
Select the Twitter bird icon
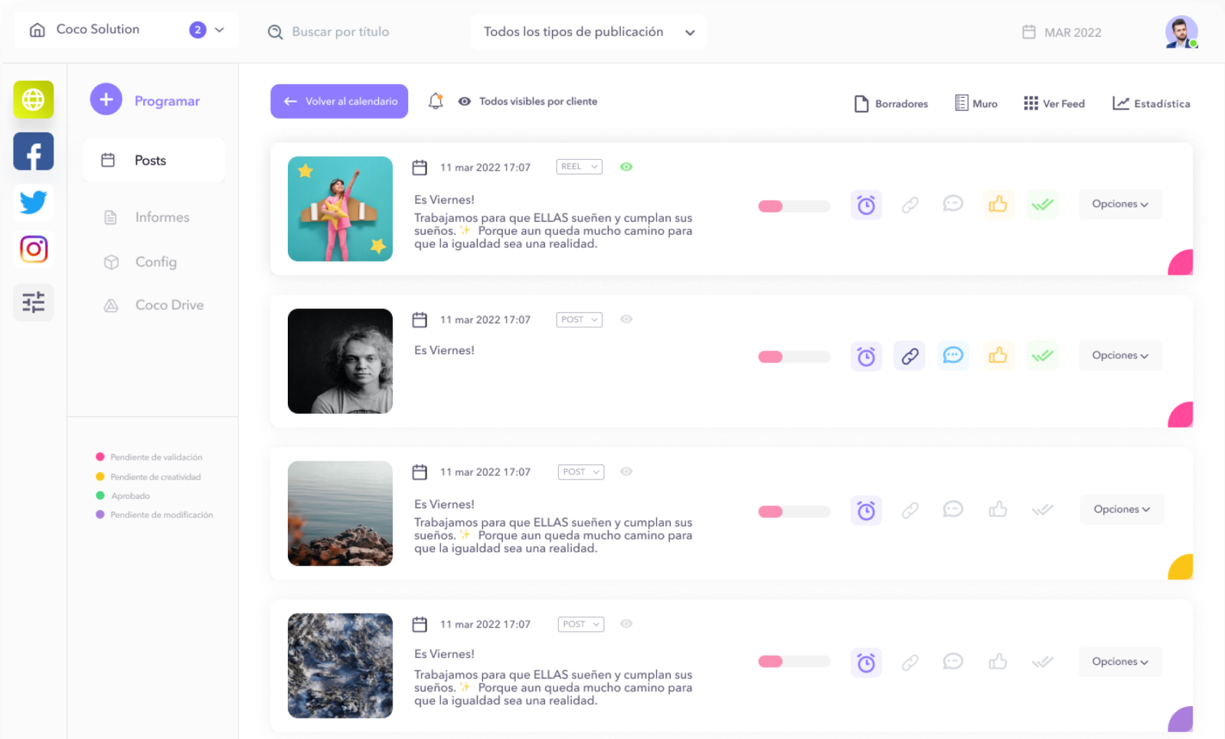(34, 202)
